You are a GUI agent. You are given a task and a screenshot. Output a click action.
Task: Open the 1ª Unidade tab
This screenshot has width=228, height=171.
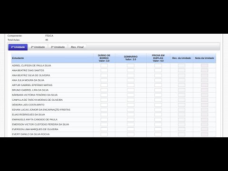point(18,47)
